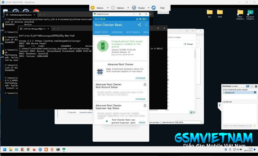Tap UPGRADE under Advanced Root Checker card
This screenshot has height=156, width=258.
pos(140,78)
